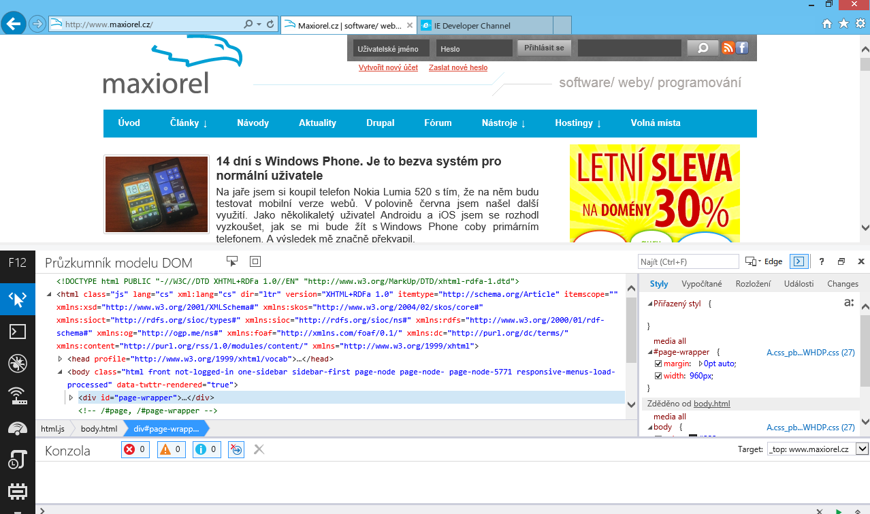Go back with the browser back arrow
Screen dimensions: 870x514
pos(14,24)
